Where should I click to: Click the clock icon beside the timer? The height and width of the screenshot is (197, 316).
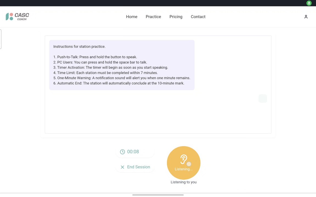(x=122, y=152)
